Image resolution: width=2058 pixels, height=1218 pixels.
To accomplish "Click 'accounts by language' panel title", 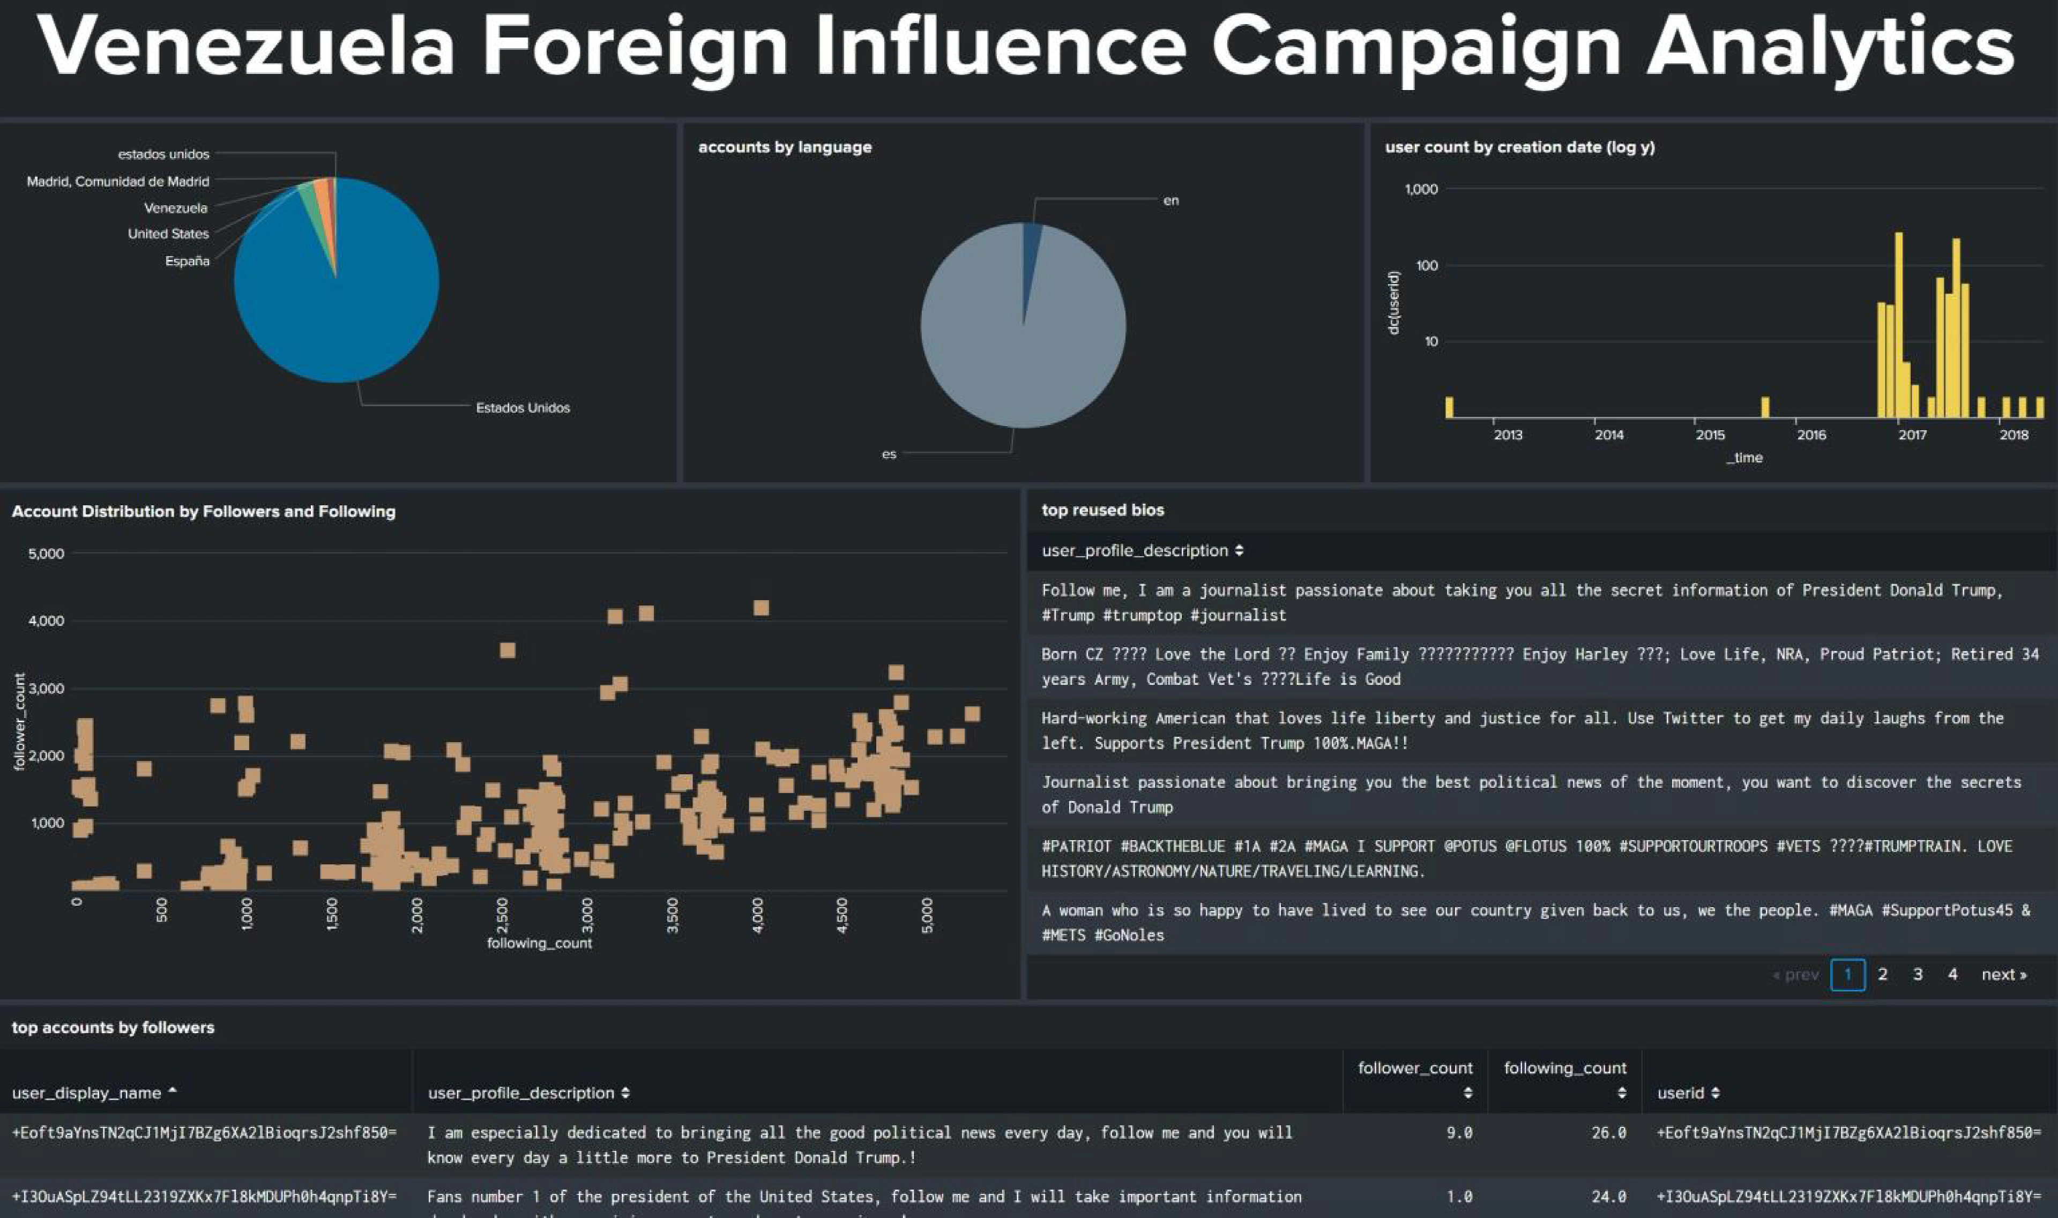I will point(785,147).
